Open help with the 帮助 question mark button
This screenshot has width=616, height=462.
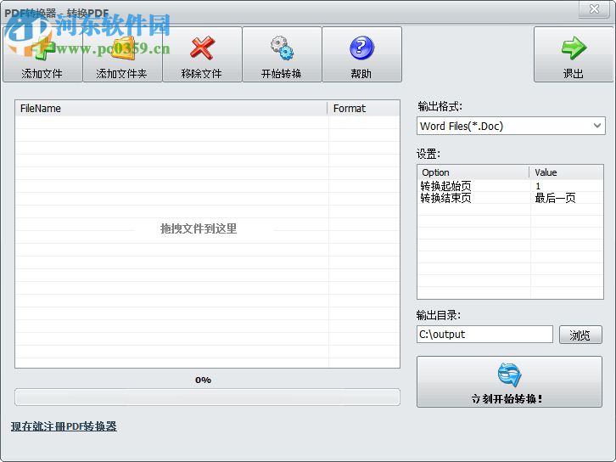(x=361, y=54)
